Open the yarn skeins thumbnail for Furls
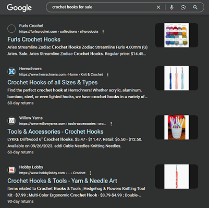The image size is (209, 208). coord(177,35)
